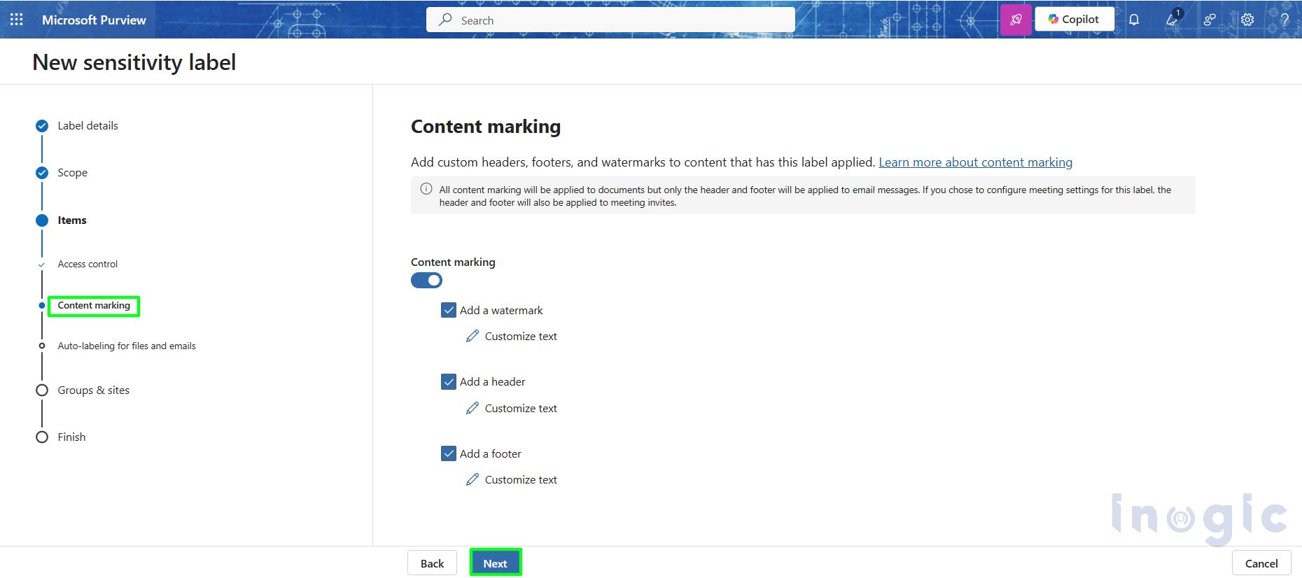Click the people feedback icon in header
Viewport: 1302px width, 578px height.
pos(1210,20)
